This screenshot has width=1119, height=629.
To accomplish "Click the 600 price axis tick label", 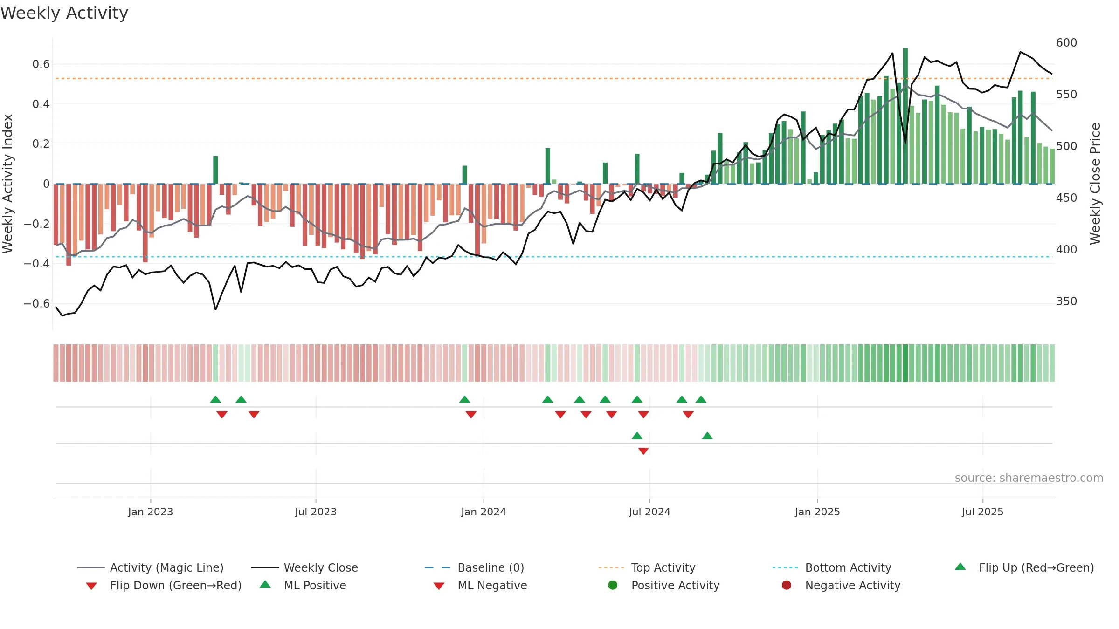I will tap(1066, 43).
